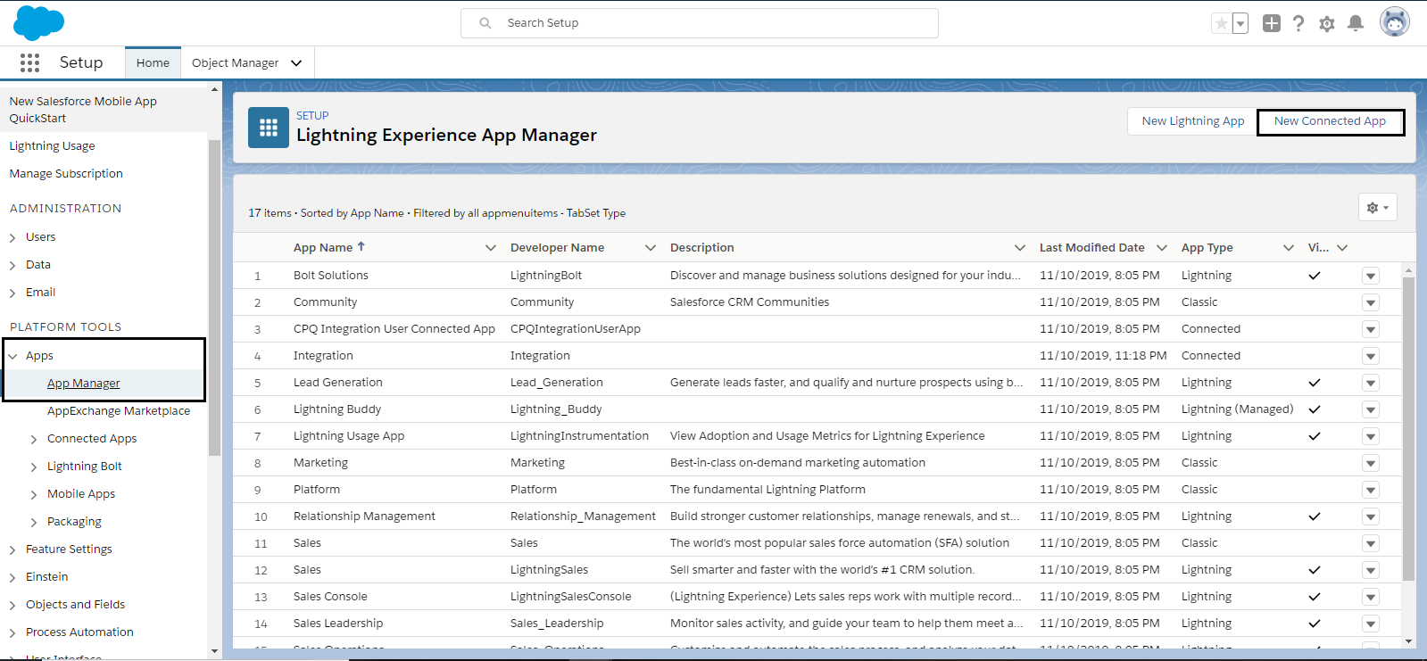Viewport: 1427px width, 661px height.
Task: Open Last Modified Date column chevron
Action: pos(1161,247)
